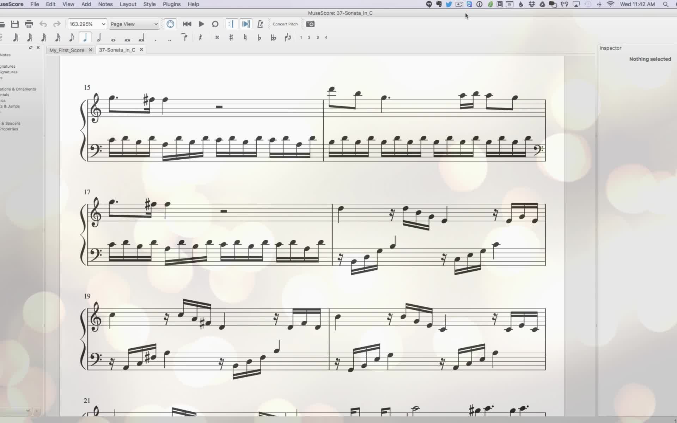Toggle Concert Pitch mode
The width and height of the screenshot is (677, 423).
pos(285,24)
